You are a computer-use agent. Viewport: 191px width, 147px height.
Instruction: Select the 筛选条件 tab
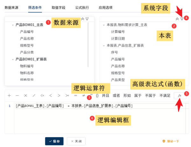tap(35, 8)
